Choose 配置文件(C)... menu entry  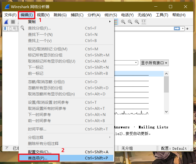pos(39,152)
